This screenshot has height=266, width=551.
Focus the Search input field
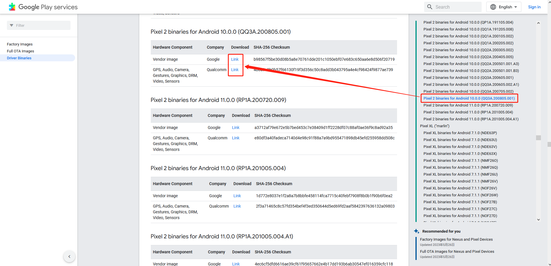coord(453,7)
